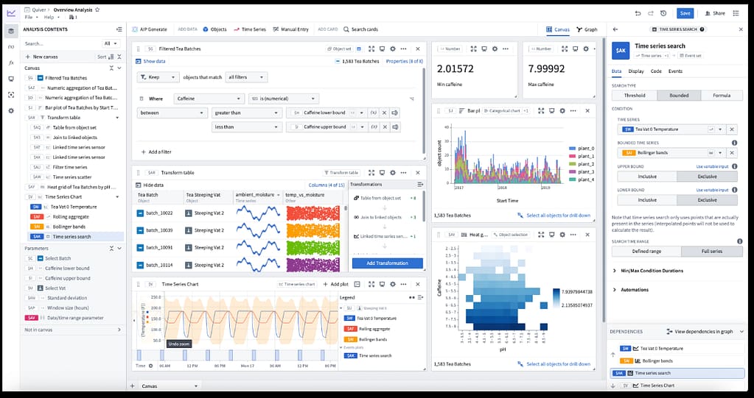Open the version history clock icon
The height and width of the screenshot is (398, 754).
coord(663,13)
